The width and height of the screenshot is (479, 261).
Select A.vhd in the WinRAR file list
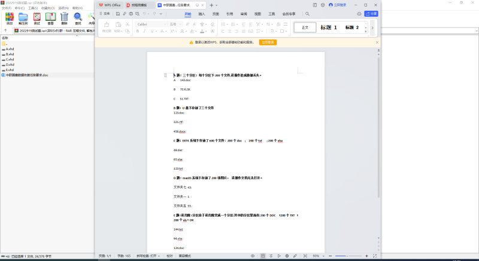[x=10, y=49]
